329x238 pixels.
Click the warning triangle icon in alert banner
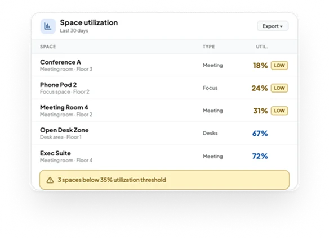(50, 180)
